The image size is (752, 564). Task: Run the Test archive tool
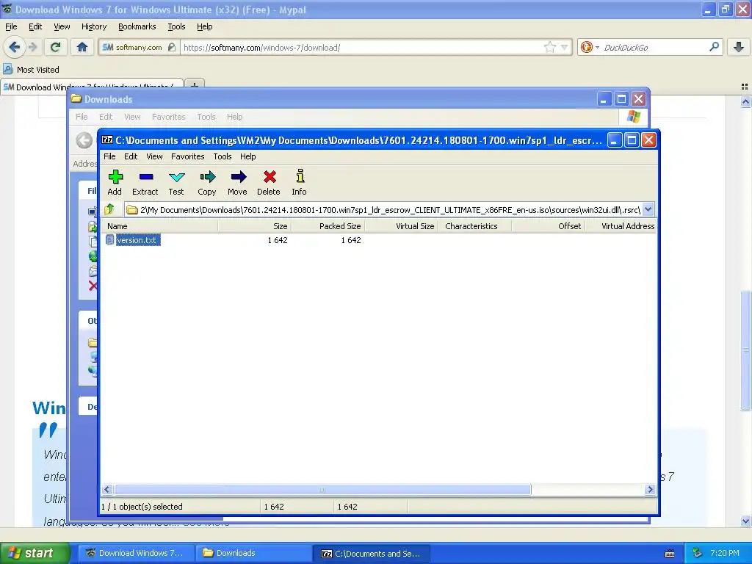[176, 182]
